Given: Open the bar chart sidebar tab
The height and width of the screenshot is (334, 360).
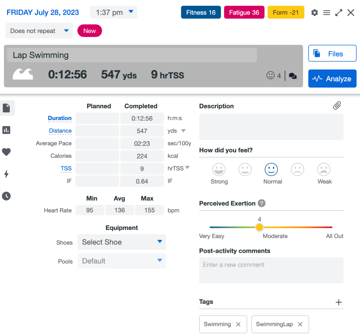Looking at the screenshot, I should pyautogui.click(x=6, y=130).
